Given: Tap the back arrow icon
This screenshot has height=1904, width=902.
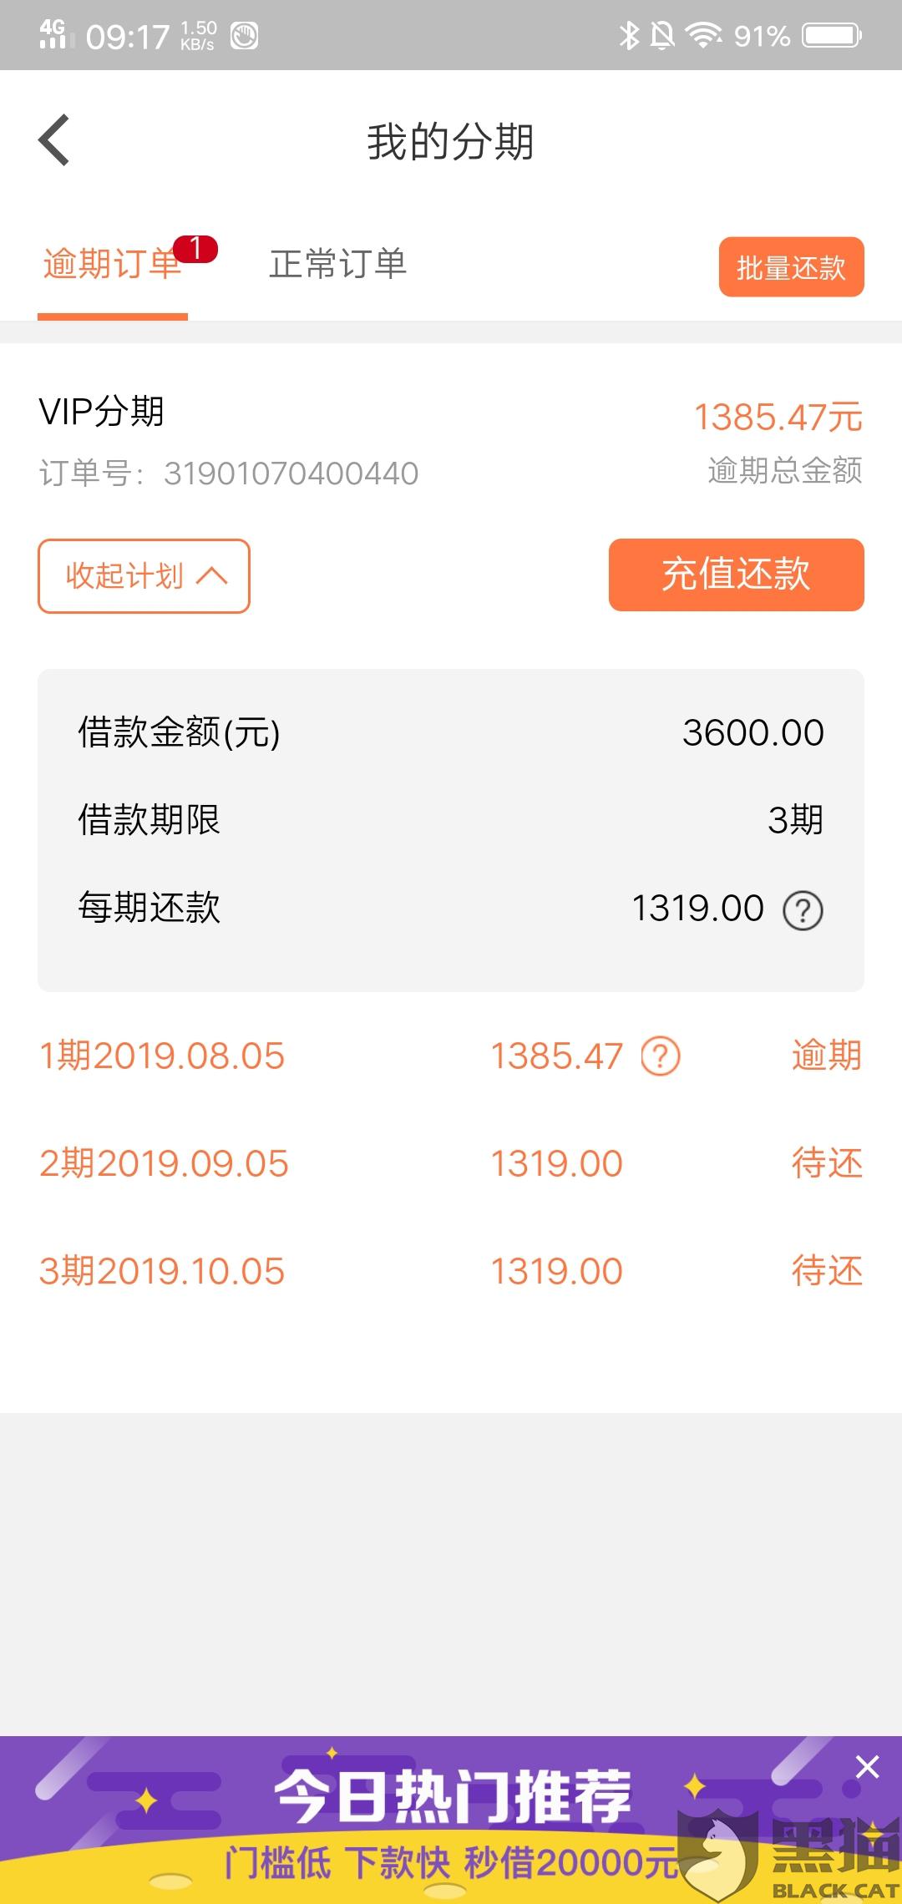Looking at the screenshot, I should [54, 140].
